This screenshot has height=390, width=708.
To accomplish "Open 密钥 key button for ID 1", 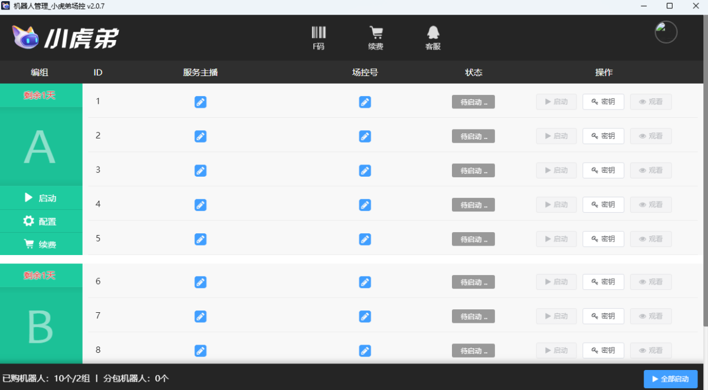I will [603, 102].
